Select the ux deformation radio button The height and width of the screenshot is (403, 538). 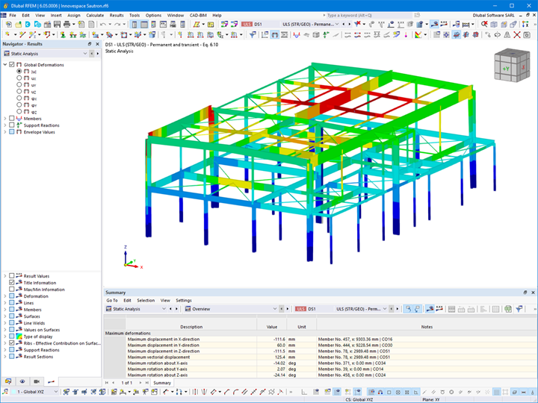click(x=19, y=78)
